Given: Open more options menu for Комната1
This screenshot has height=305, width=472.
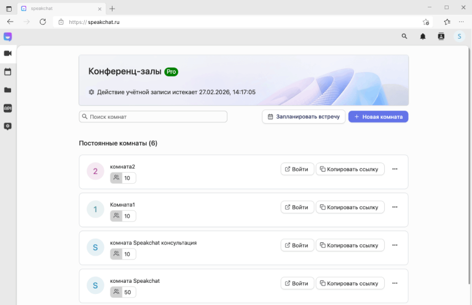Looking at the screenshot, I should [x=395, y=207].
